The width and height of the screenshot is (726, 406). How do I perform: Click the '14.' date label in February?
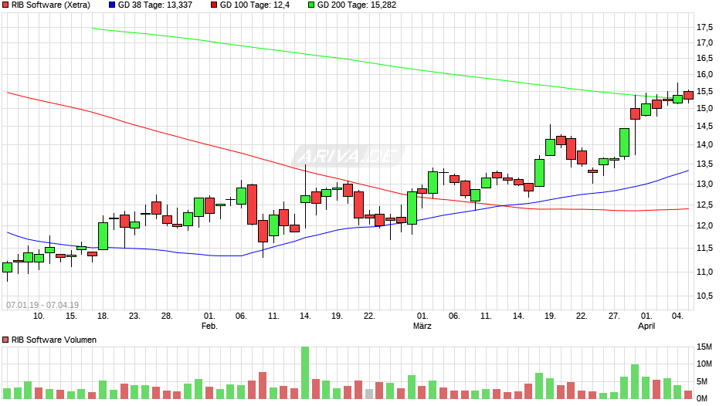click(304, 316)
